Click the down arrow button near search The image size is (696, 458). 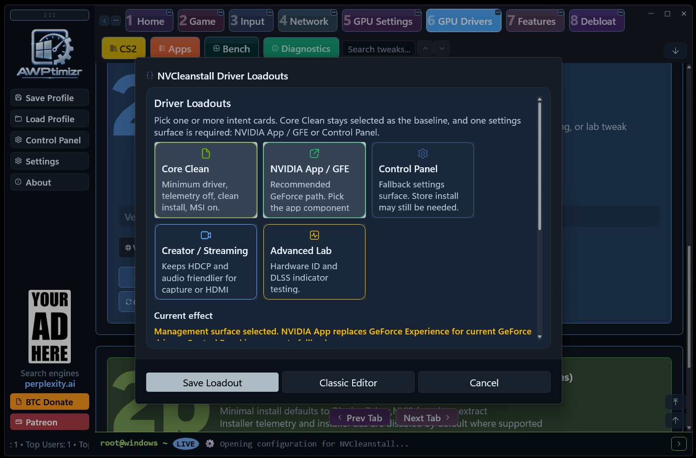[675, 51]
